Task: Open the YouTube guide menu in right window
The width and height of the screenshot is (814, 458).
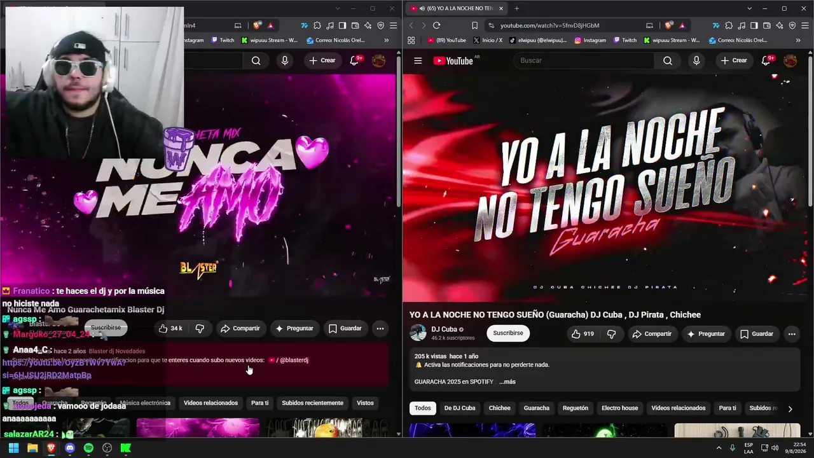Action: click(x=418, y=60)
